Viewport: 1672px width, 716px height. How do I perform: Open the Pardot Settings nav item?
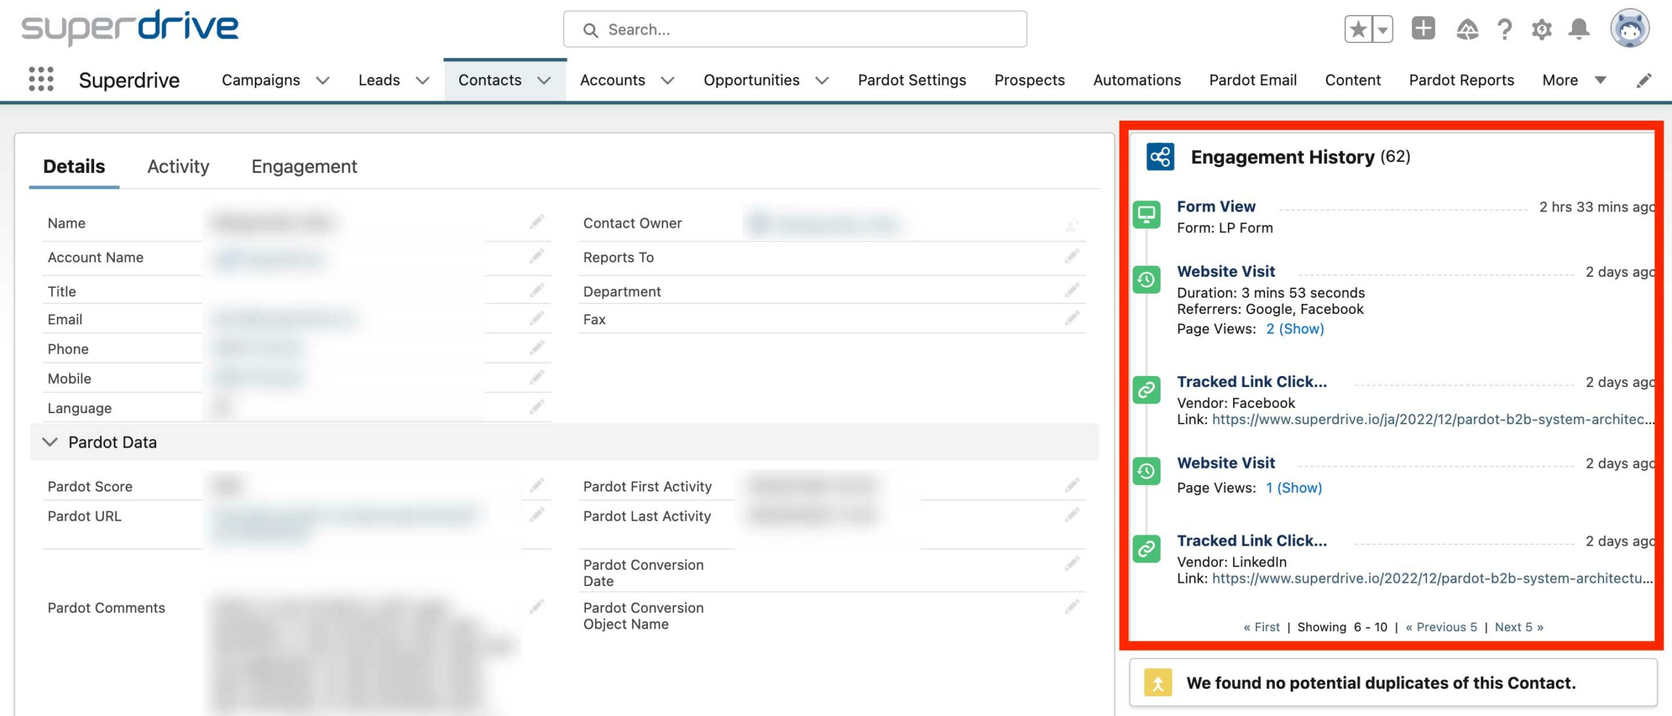912,80
